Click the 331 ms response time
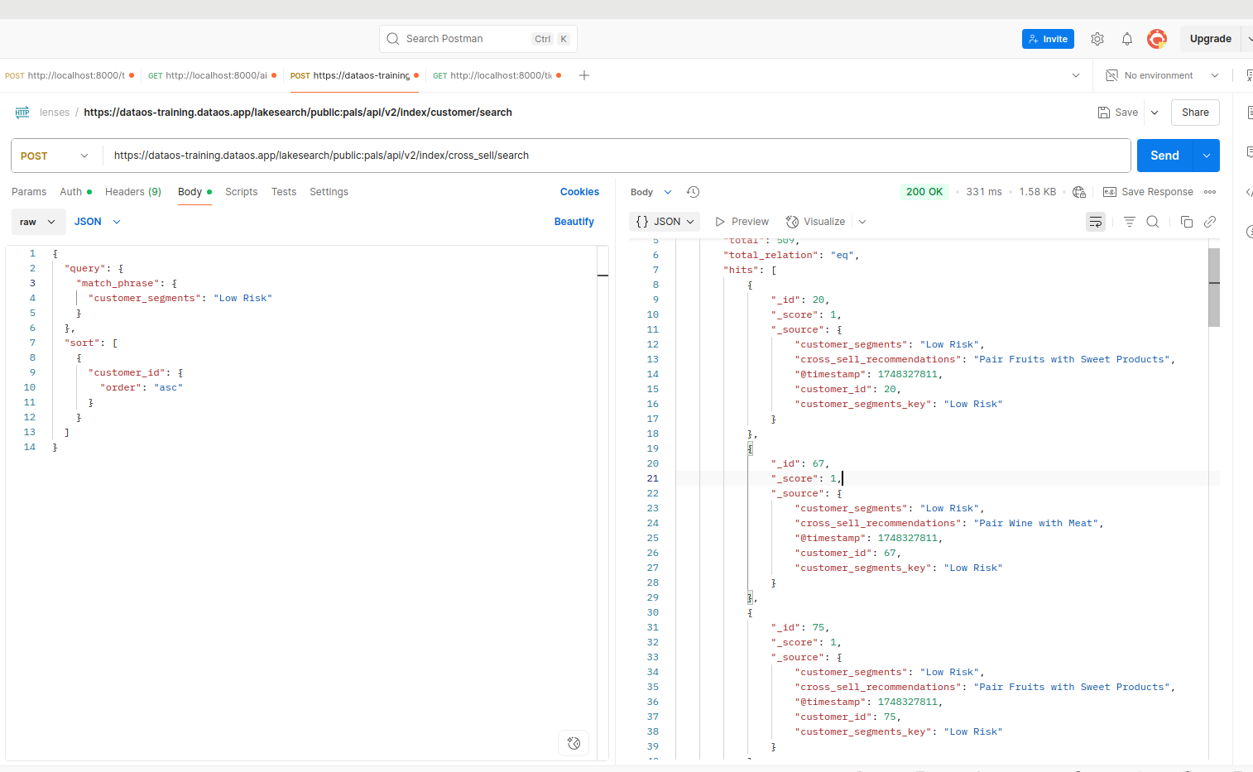 pos(984,192)
